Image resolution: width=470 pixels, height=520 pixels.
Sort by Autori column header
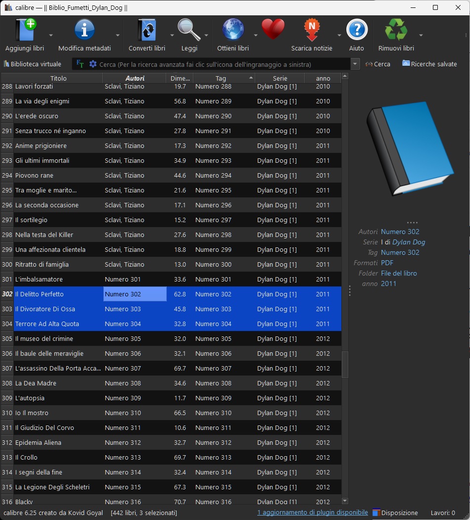135,78
